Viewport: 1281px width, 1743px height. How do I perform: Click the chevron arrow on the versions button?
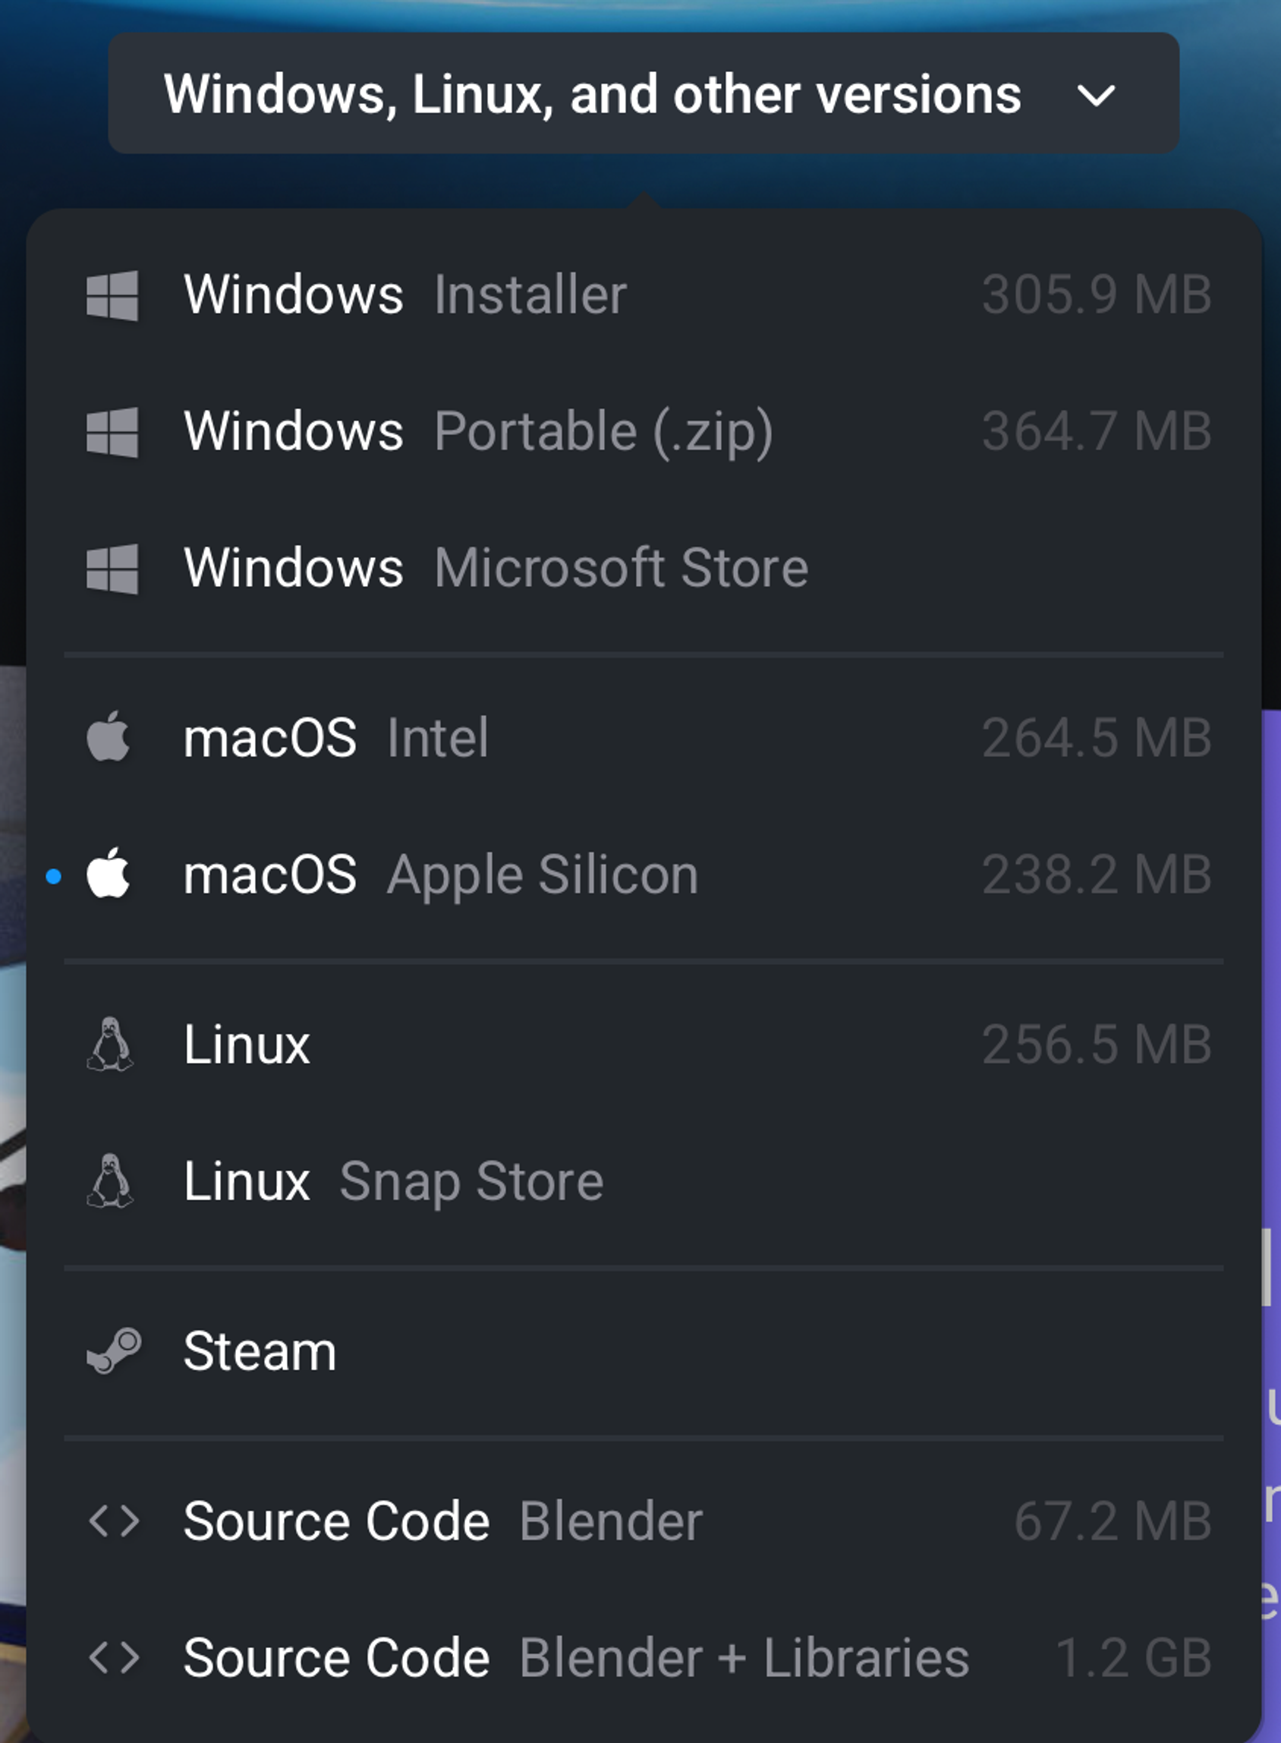coord(1096,96)
